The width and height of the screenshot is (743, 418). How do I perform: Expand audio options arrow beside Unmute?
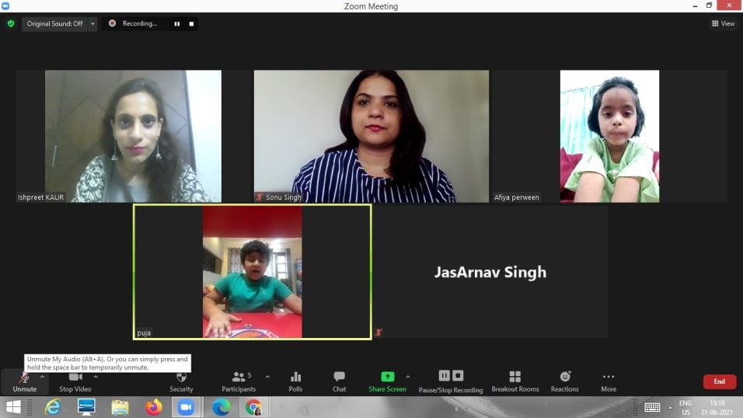[x=42, y=377]
